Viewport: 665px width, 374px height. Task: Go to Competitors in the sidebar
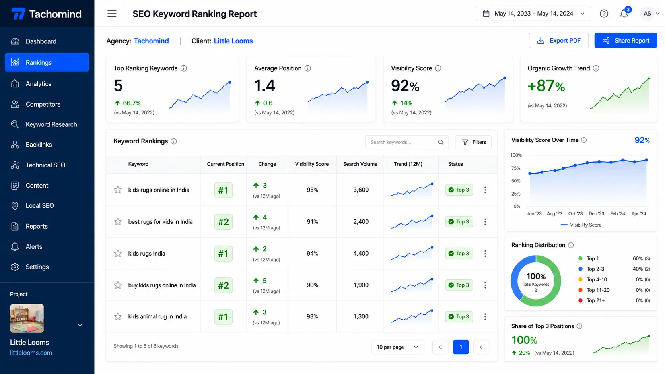47,104
